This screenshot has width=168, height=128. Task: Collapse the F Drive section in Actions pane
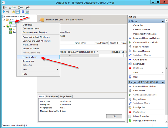163,21
